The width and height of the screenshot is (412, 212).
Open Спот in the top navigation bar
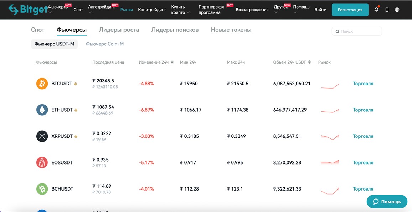pyautogui.click(x=78, y=10)
